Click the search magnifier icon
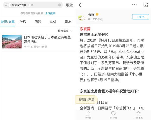This screenshot has height=120, width=151. (6, 5)
